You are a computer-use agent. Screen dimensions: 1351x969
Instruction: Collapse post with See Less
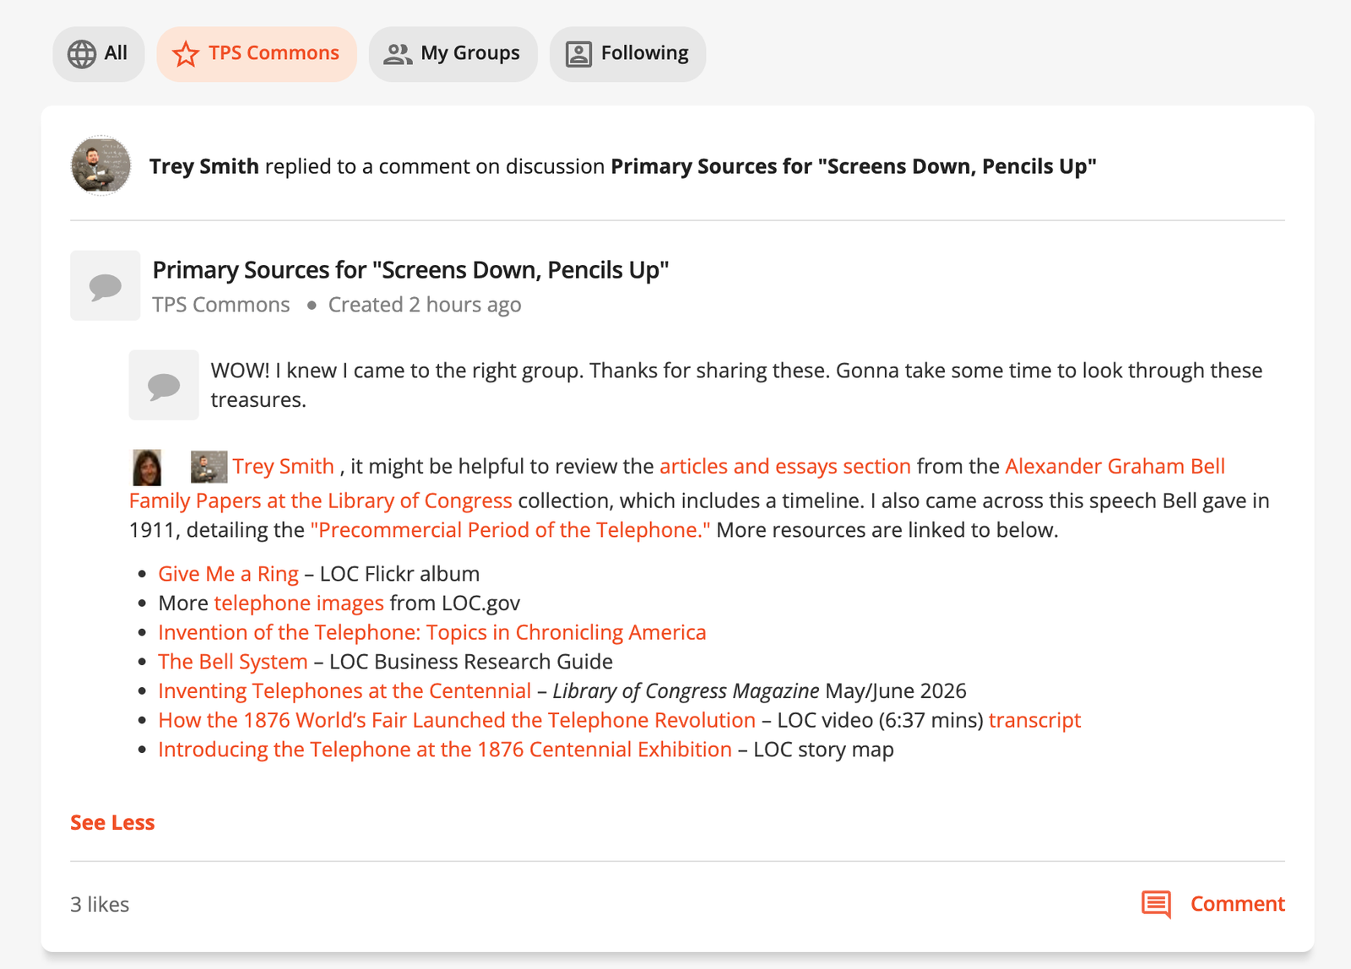pyautogui.click(x=112, y=823)
